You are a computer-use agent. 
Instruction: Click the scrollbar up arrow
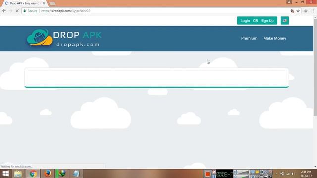click(x=315, y=18)
